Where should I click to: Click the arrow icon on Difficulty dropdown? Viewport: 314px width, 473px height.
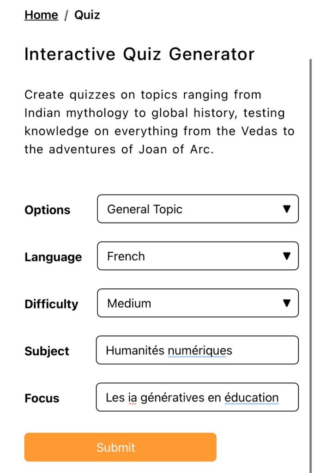point(287,303)
